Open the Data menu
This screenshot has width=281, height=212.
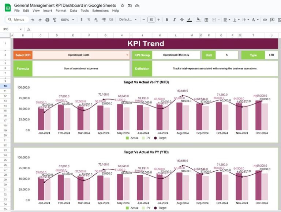[x=74, y=11]
